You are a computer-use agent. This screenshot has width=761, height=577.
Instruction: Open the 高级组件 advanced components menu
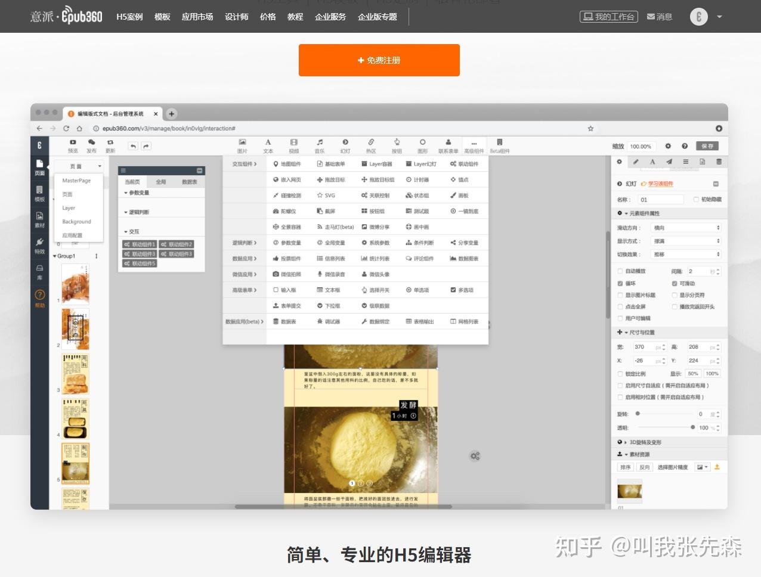click(474, 145)
